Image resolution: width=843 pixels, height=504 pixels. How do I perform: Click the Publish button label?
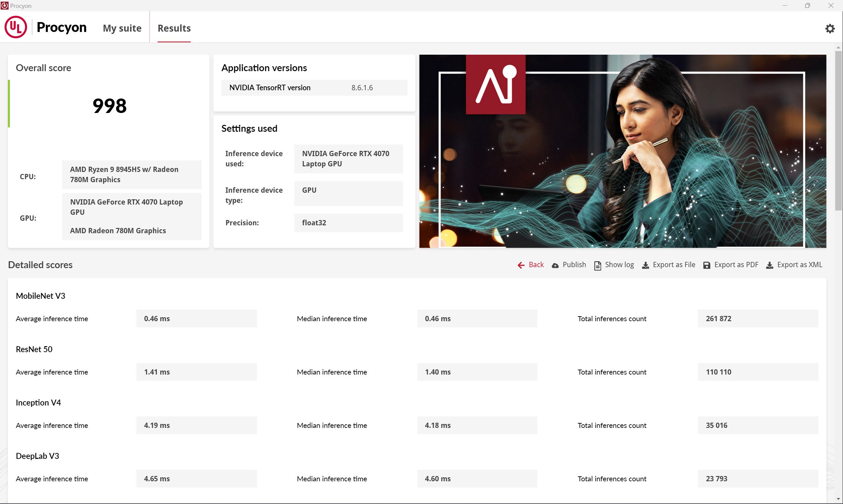[574, 265]
